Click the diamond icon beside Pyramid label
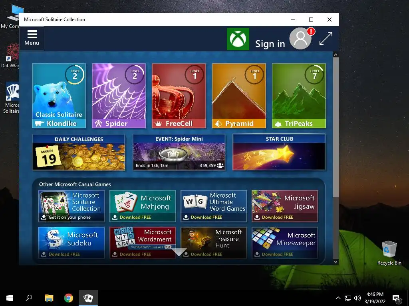Image resolution: width=409 pixels, height=306 pixels. [218, 124]
